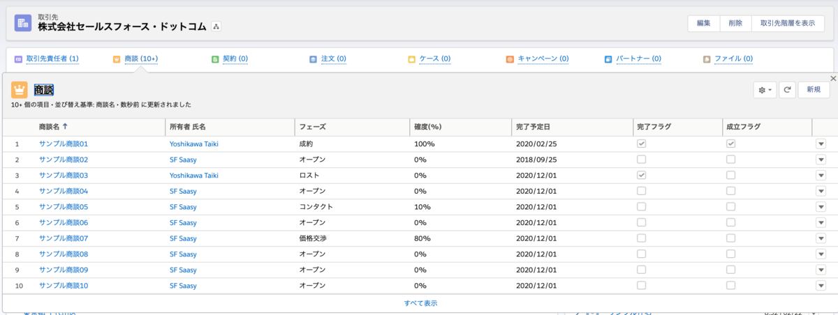Open row actions dropdown for サンプル商談07
The width and height of the screenshot is (838, 315).
(x=821, y=238)
